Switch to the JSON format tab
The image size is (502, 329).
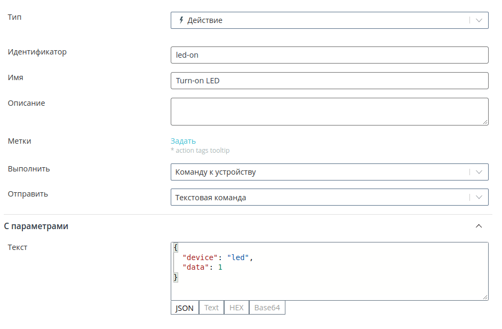tap(185, 308)
